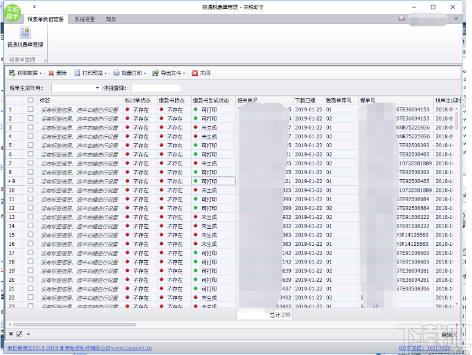Screen dimensions: 472x355
Task: Check the checkbox in row 3
Action: (30, 127)
